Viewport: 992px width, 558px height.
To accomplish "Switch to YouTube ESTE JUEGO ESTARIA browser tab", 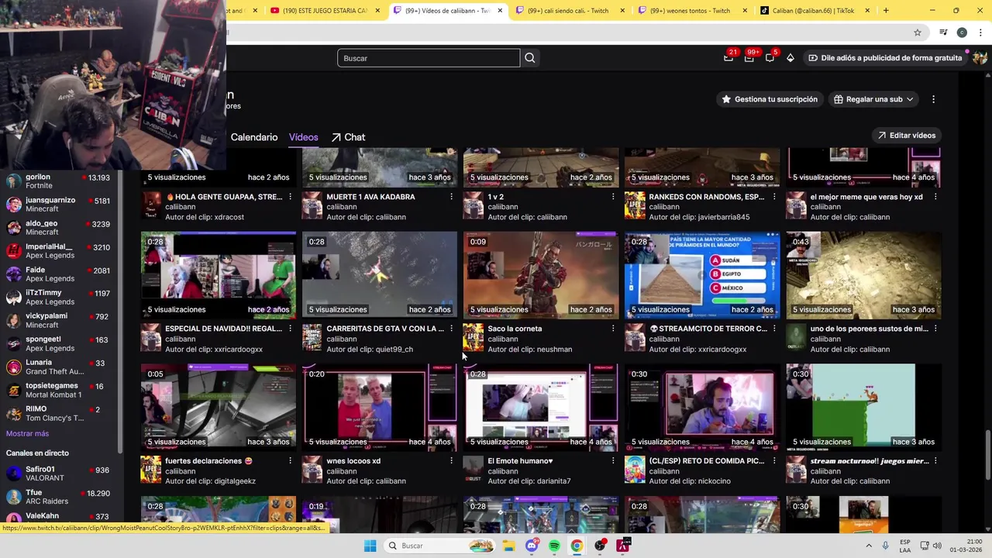I will (x=325, y=11).
